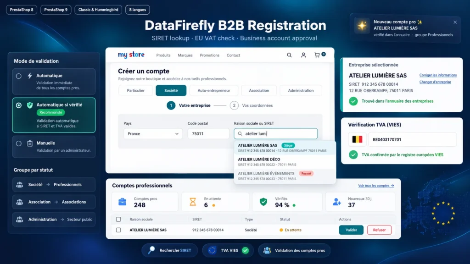The image size is (470, 264).
Task: Click the Recommandé badge
Action: click(x=50, y=113)
